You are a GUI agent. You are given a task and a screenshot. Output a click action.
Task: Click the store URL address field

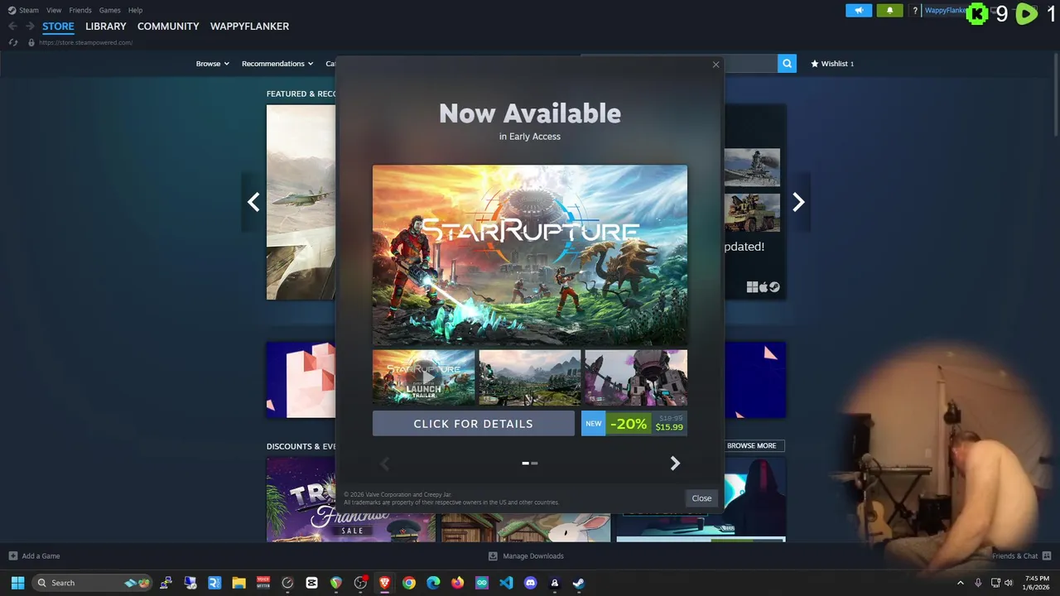85,42
